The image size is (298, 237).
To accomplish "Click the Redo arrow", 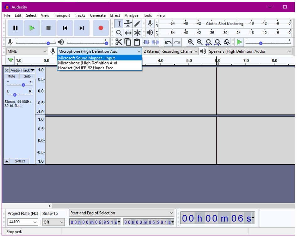I will point(177,42).
